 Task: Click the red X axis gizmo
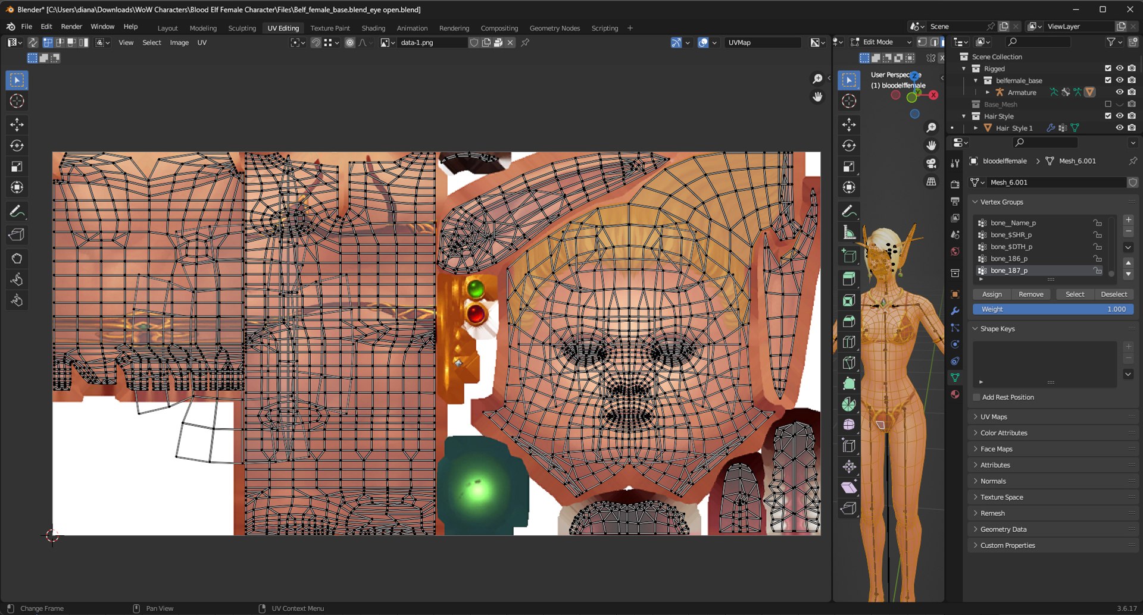(x=933, y=95)
